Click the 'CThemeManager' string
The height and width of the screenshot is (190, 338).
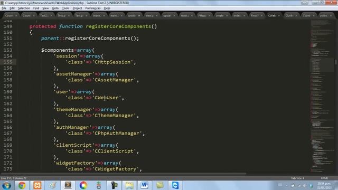tap(114, 116)
